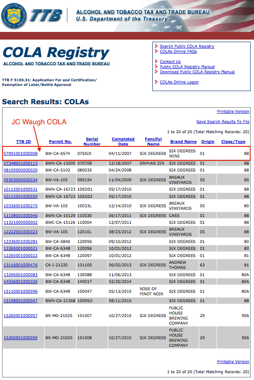Select serial number 151008 cell
Image resolution: width=254 pixels, height=380 pixels.
[85, 337]
